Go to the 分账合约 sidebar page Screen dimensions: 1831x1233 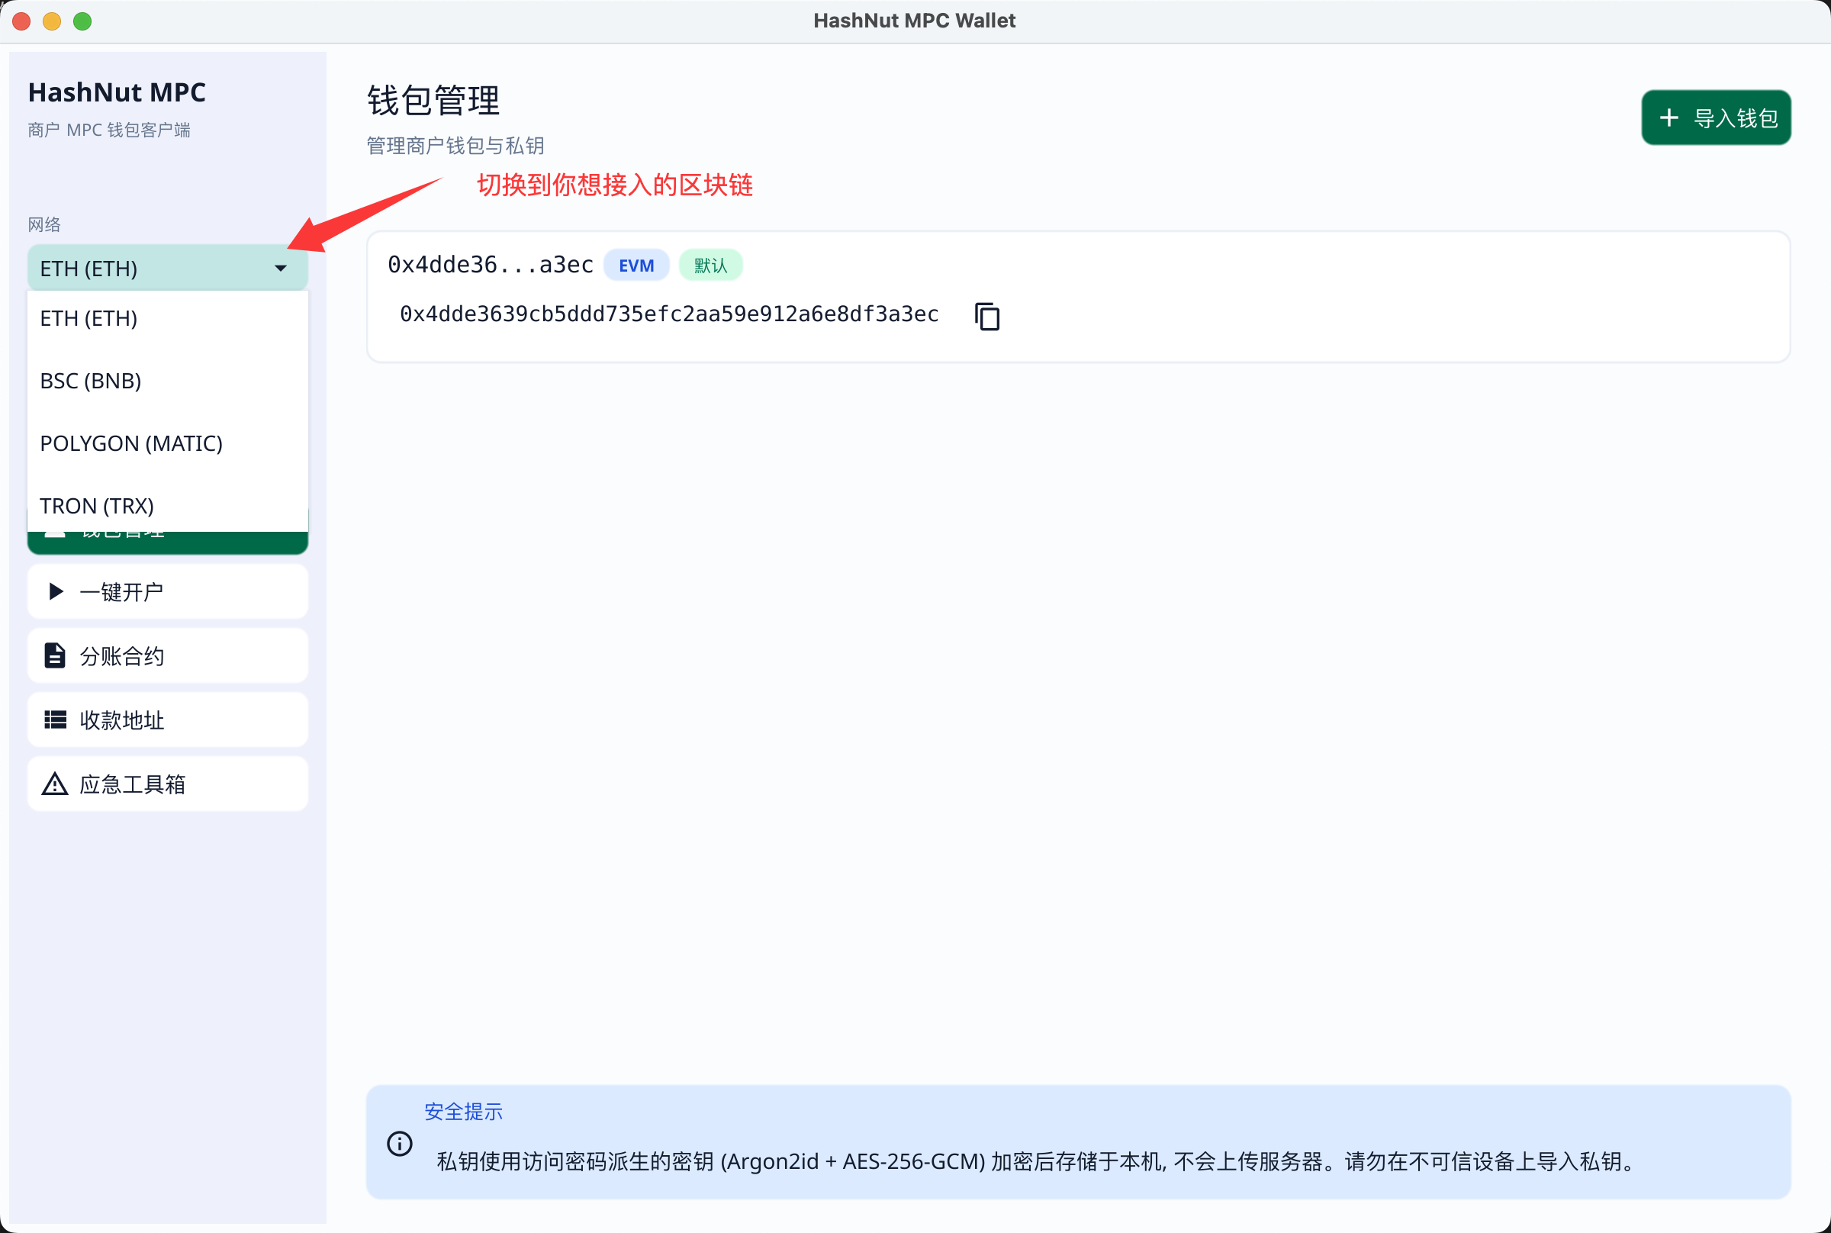(x=167, y=655)
